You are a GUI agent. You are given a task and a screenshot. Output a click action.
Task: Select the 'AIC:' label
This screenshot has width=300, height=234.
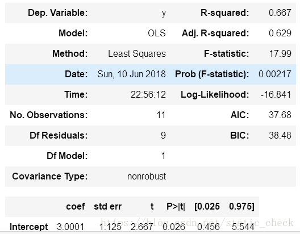click(240, 115)
